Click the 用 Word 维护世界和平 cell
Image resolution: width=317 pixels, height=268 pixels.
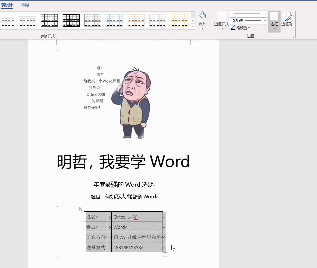pos(137,237)
